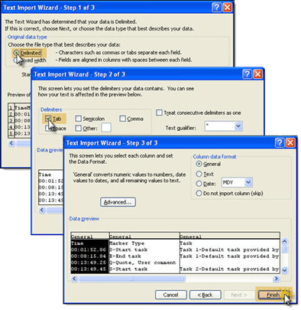Select the Date column data format
The width and height of the screenshot is (301, 310).
(x=199, y=184)
